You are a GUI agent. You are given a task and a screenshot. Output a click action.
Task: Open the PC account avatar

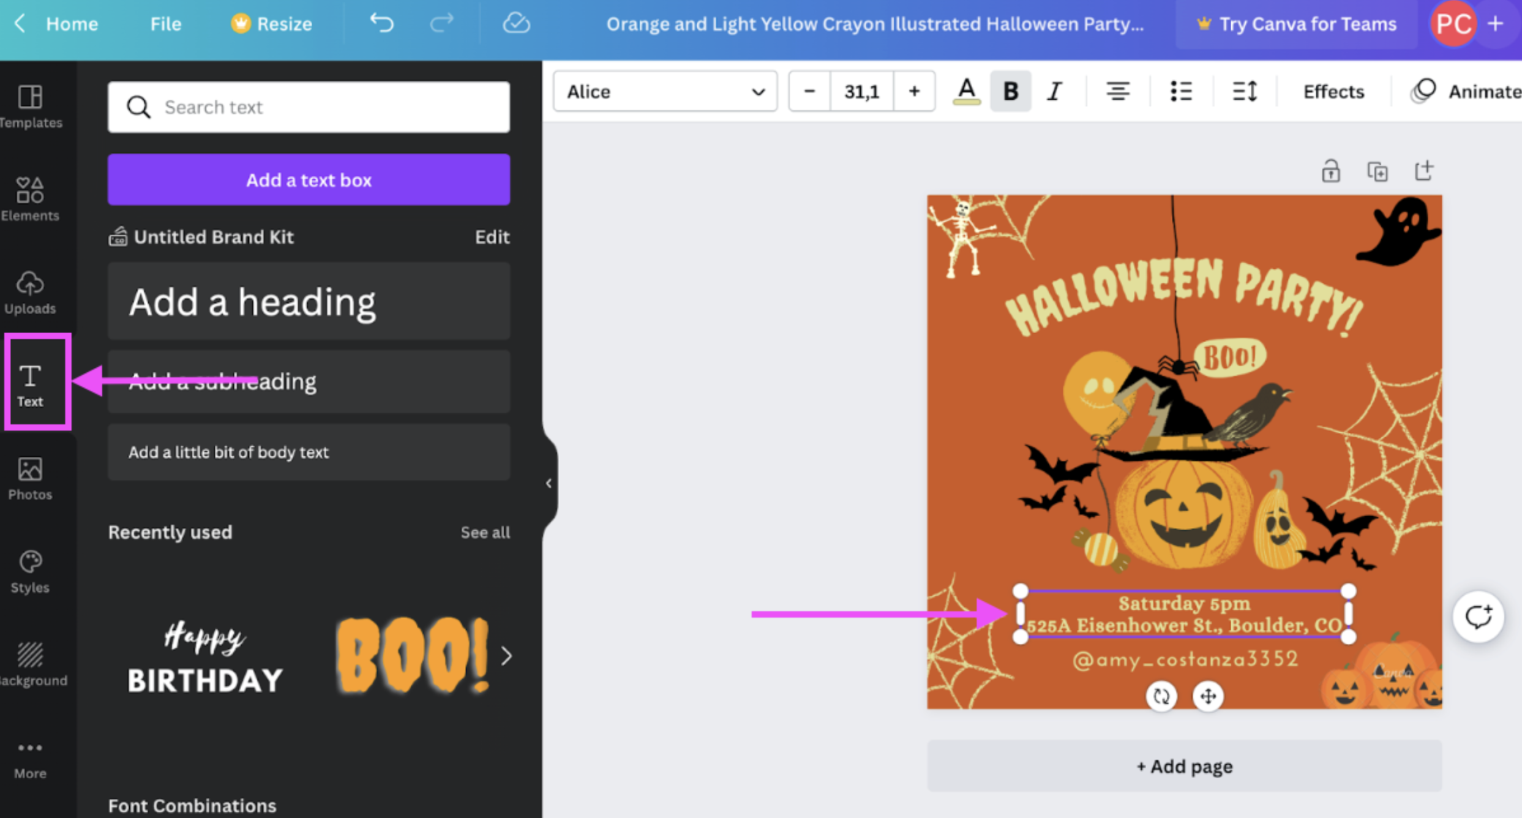tap(1453, 24)
